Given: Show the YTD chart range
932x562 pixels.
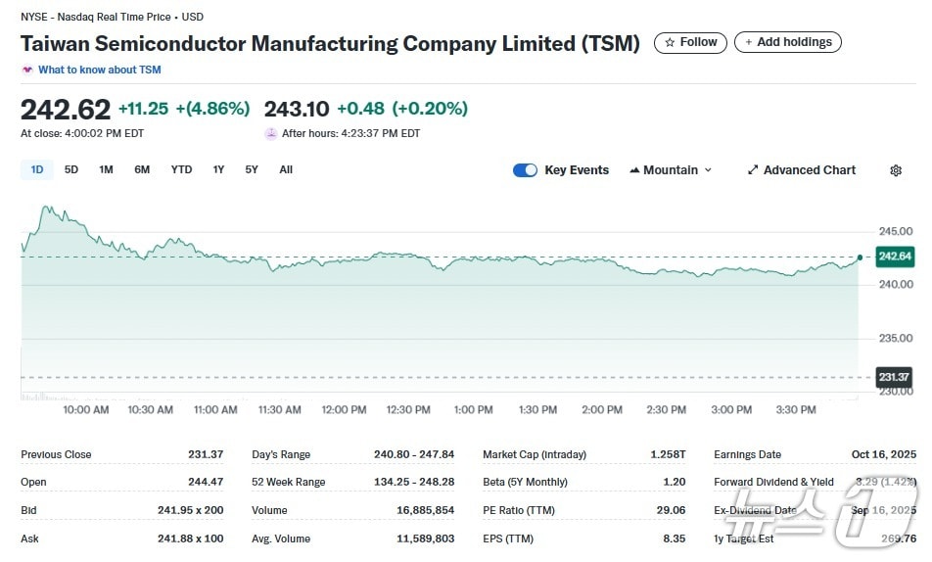Looking at the screenshot, I should pos(181,169).
